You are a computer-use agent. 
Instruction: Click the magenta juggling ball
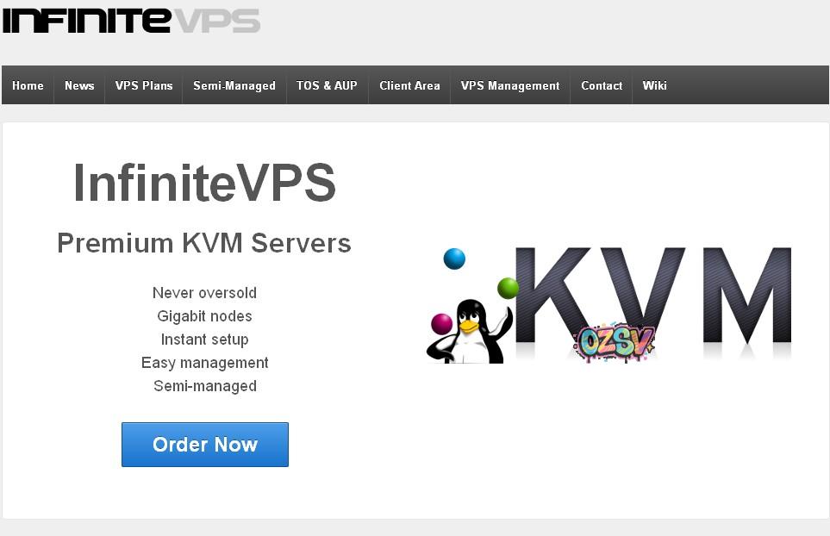[x=442, y=324]
